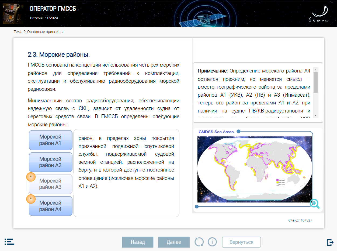Viewport: 337px width, 251px height.
Task: Click the ОПЕРАТОР ГМССБ title
Action: (x=53, y=9)
